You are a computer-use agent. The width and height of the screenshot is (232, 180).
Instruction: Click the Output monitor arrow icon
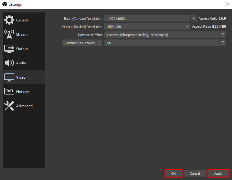click(9, 49)
